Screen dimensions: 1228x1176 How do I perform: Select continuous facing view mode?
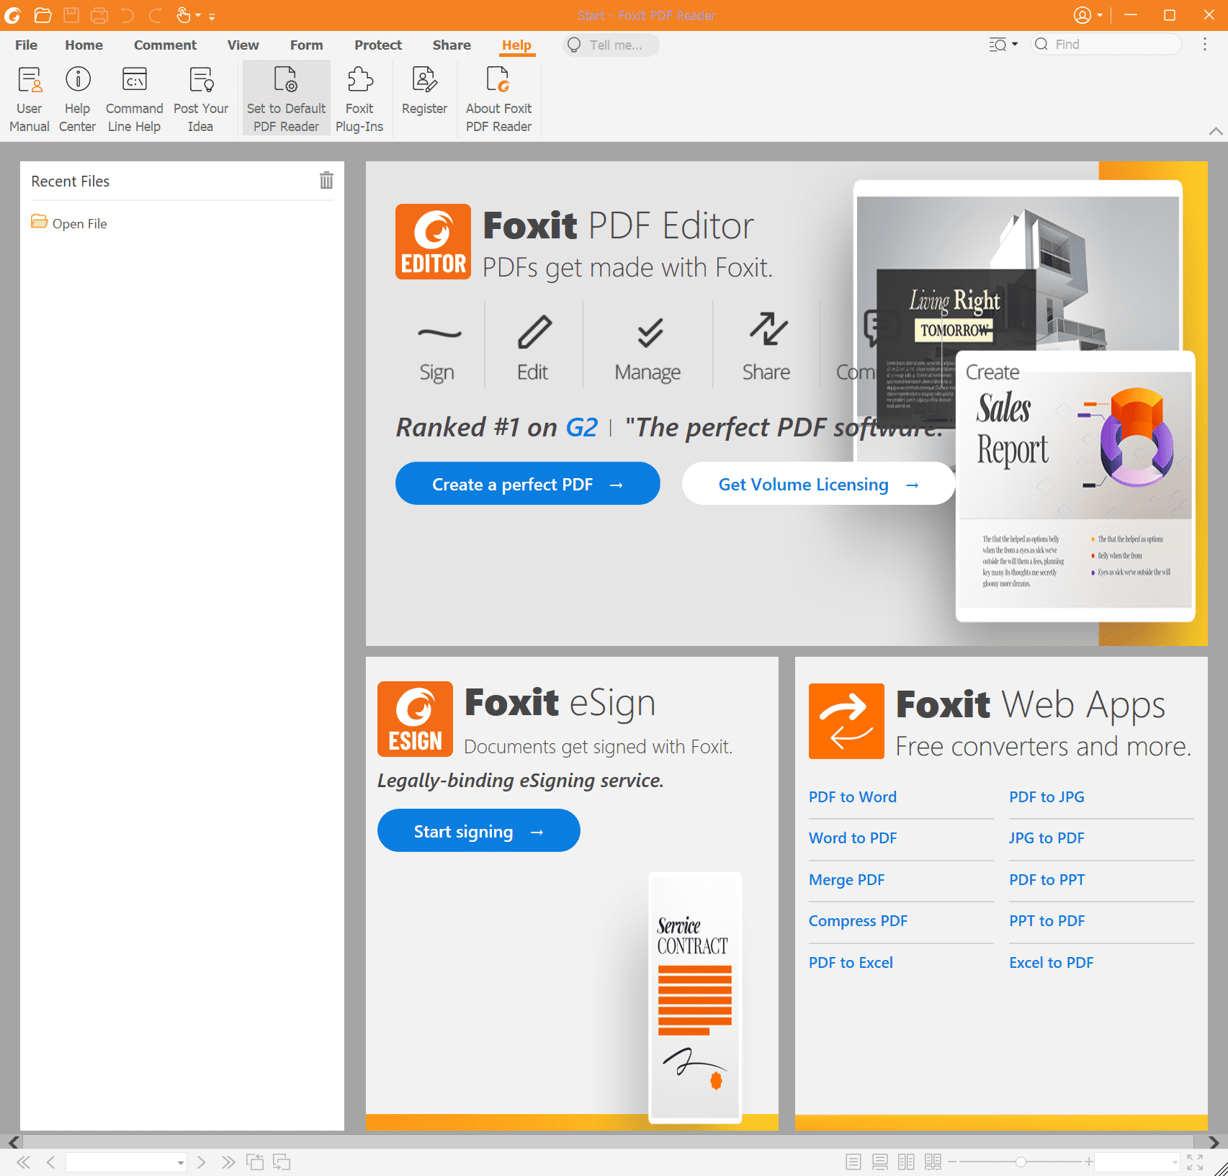coord(933,1162)
